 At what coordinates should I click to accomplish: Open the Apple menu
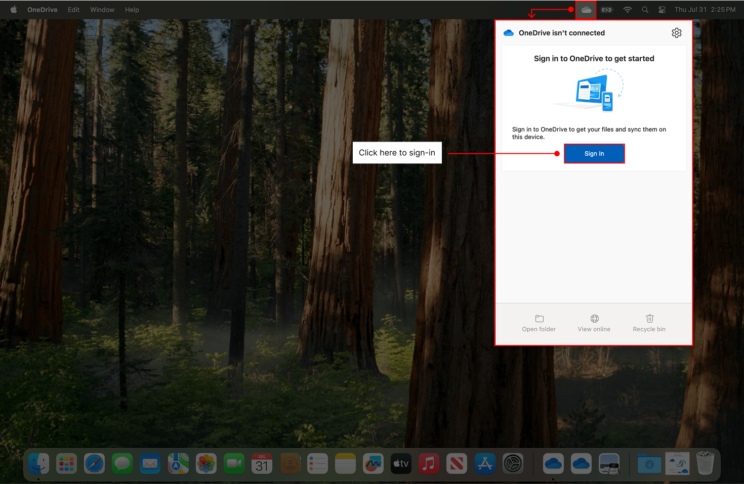coord(14,10)
